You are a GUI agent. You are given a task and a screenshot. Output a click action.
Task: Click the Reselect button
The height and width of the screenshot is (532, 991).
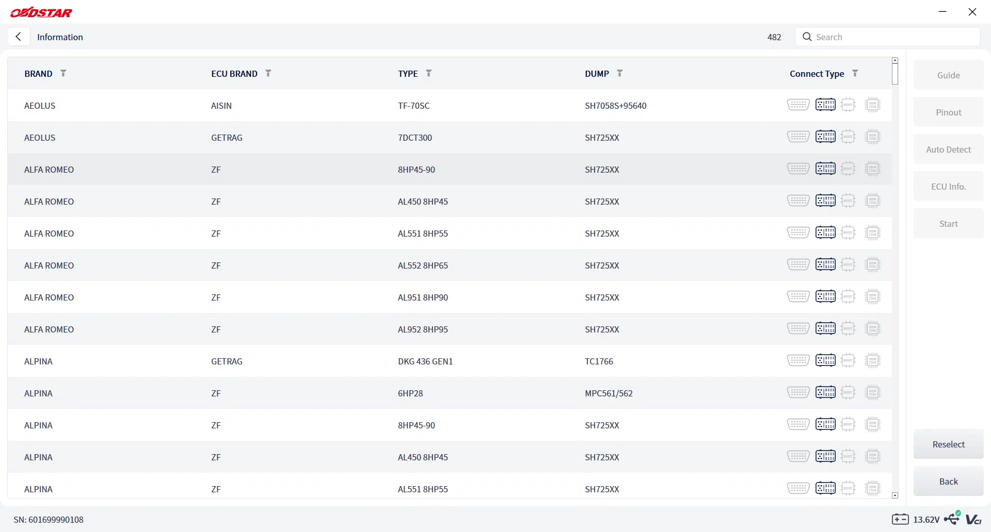pyautogui.click(x=949, y=444)
